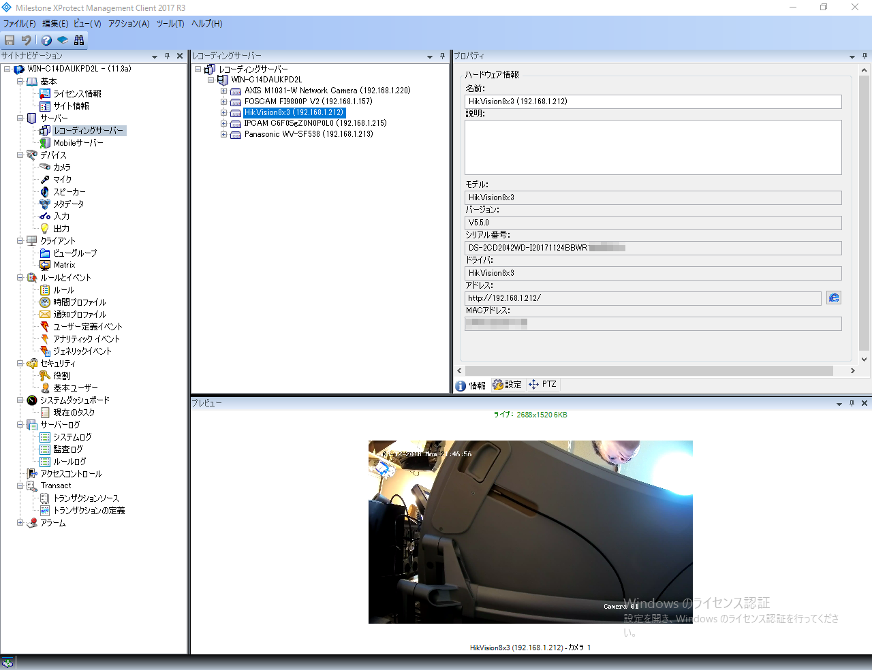
Task: Click the アクセスコントロール icon
Action: (32, 473)
